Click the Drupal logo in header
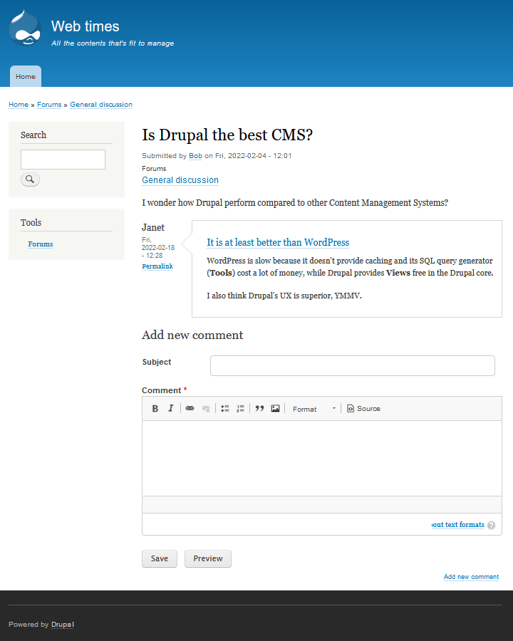 (25, 29)
